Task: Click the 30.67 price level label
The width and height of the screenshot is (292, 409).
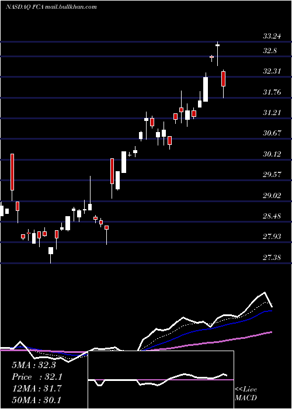Action: tap(272, 133)
